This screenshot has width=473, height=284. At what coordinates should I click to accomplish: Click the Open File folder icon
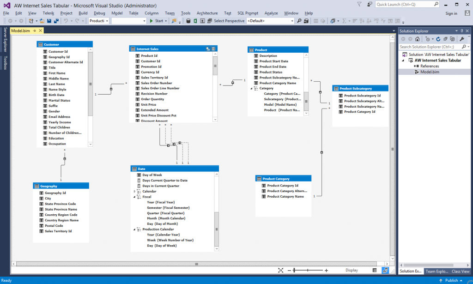pyautogui.click(x=42, y=21)
